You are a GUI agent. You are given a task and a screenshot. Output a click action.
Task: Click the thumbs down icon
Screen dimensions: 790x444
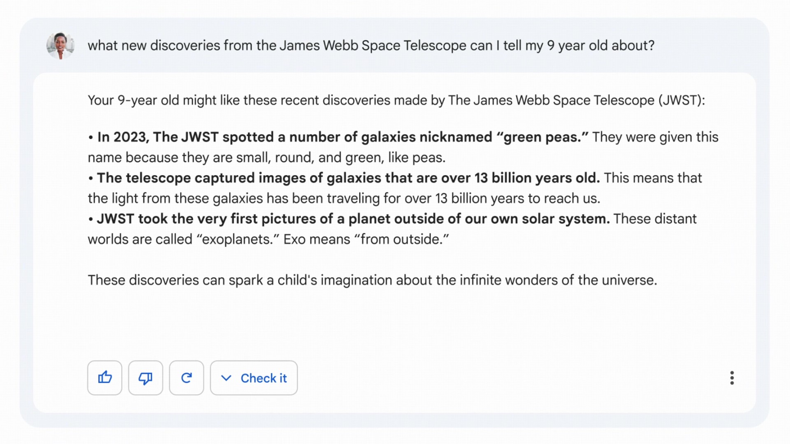pos(145,378)
